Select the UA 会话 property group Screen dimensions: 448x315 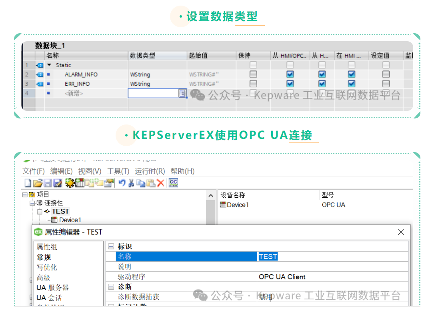tap(49, 297)
